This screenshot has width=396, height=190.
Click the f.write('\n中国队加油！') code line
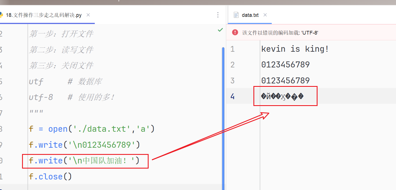tap(84, 161)
